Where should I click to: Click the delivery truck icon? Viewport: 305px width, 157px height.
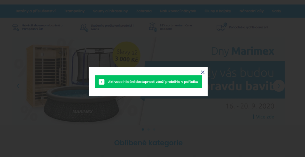click(222, 27)
